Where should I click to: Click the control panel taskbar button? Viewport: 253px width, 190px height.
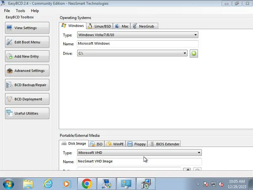[126, 184]
